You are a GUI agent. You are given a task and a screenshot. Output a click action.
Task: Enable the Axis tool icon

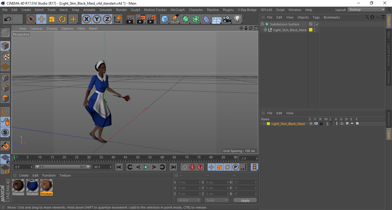coord(5,112)
